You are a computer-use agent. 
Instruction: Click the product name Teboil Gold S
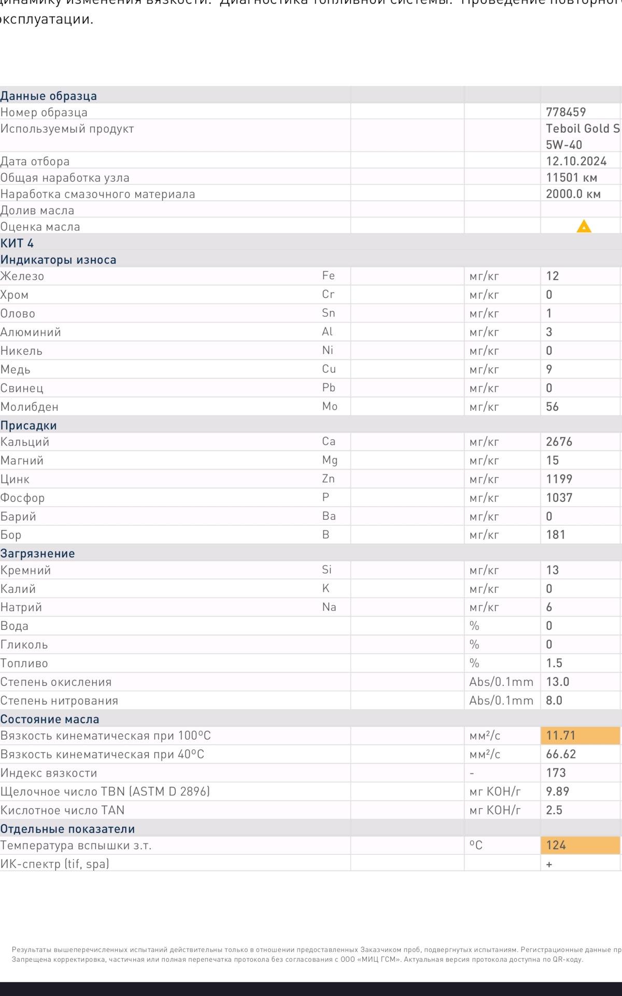pyautogui.click(x=583, y=129)
